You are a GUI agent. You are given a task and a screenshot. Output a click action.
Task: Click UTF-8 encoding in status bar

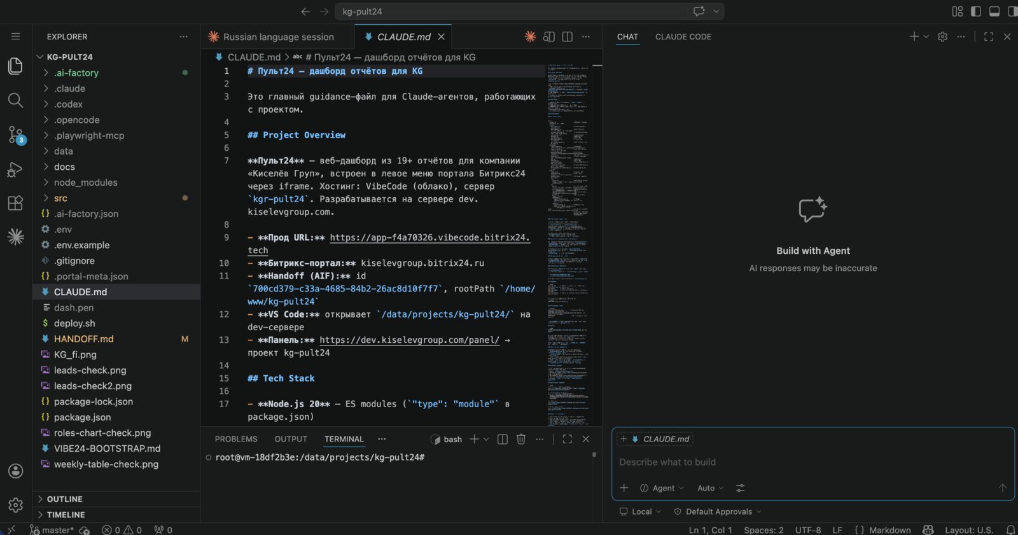point(808,530)
